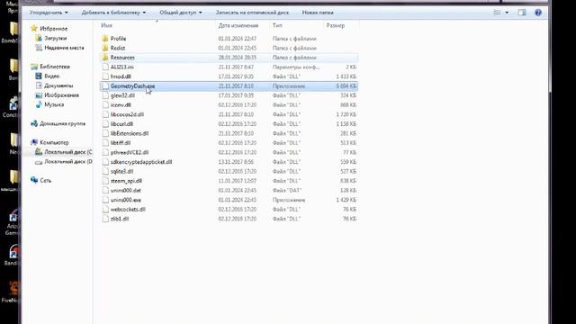
Task: Open Help question mark icon
Action: [538, 13]
